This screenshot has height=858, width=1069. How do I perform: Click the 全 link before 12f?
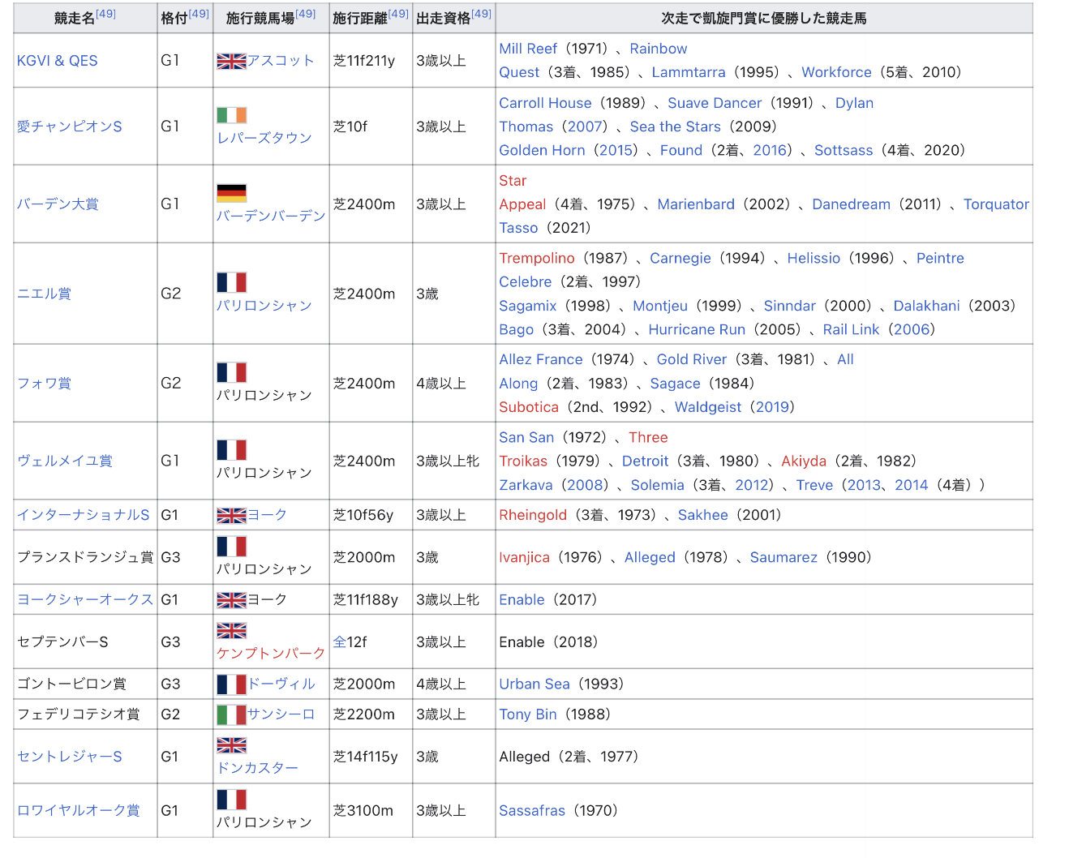tap(340, 641)
